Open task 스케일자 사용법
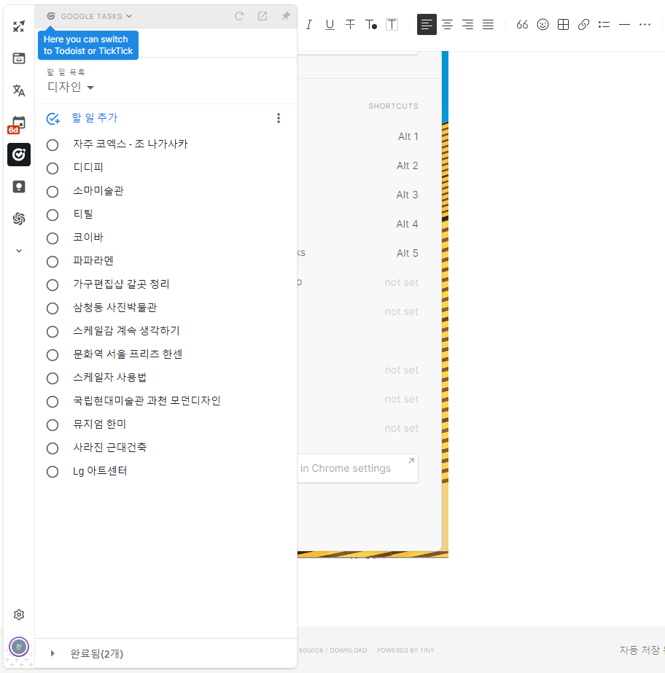This screenshot has height=673, width=665. pos(110,377)
